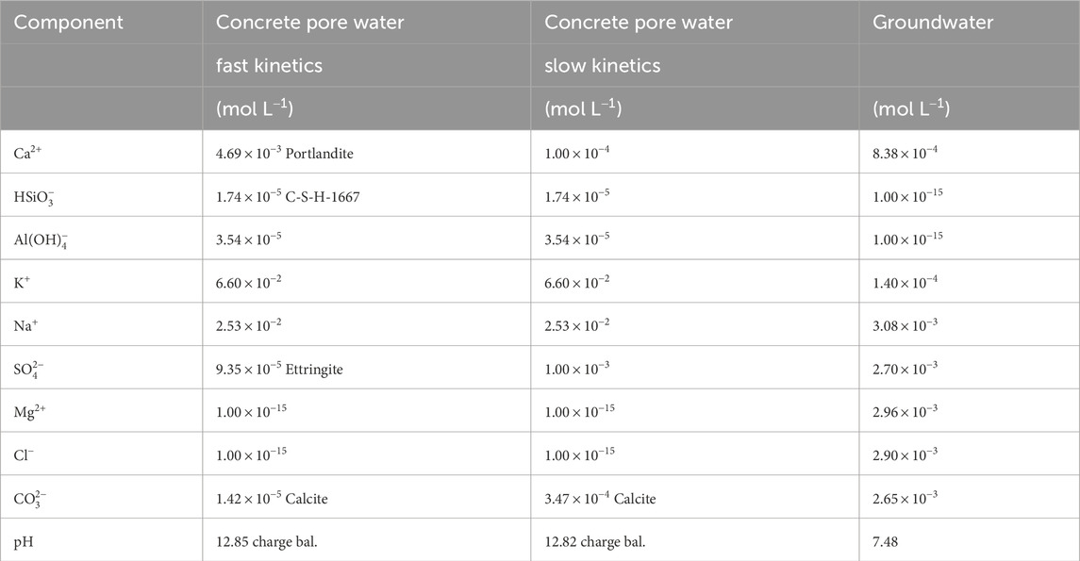Click the Portlandite fast kinetics value

coord(285,152)
